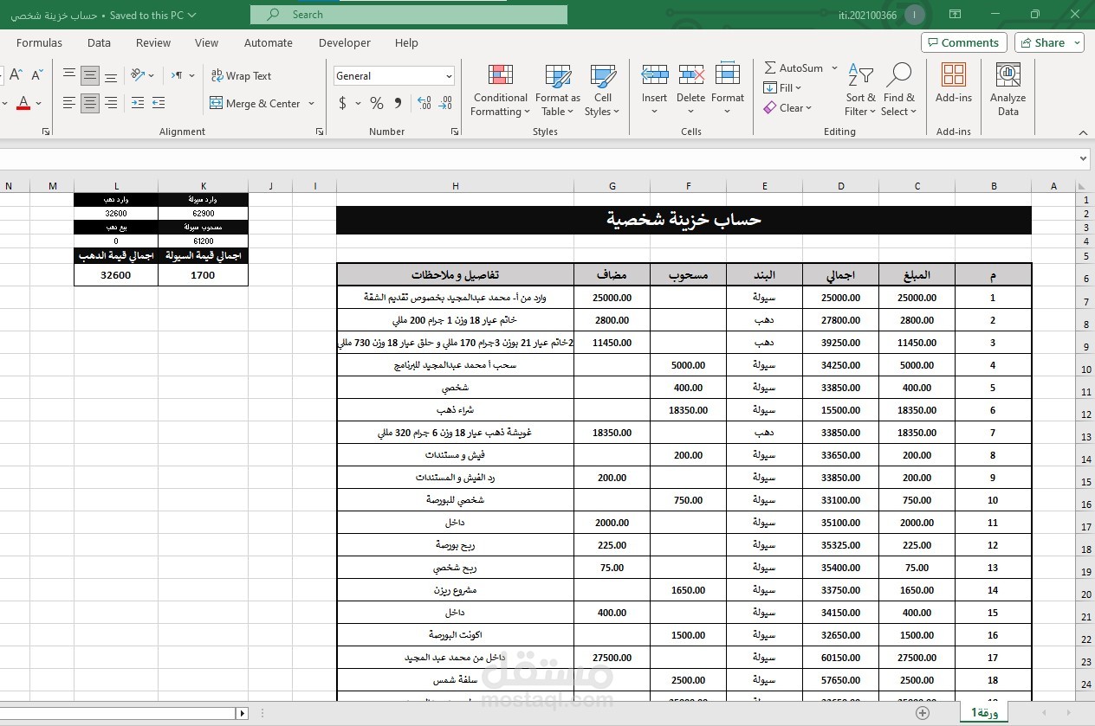The height and width of the screenshot is (726, 1095).
Task: Click Merge & Center
Action: [x=255, y=103]
